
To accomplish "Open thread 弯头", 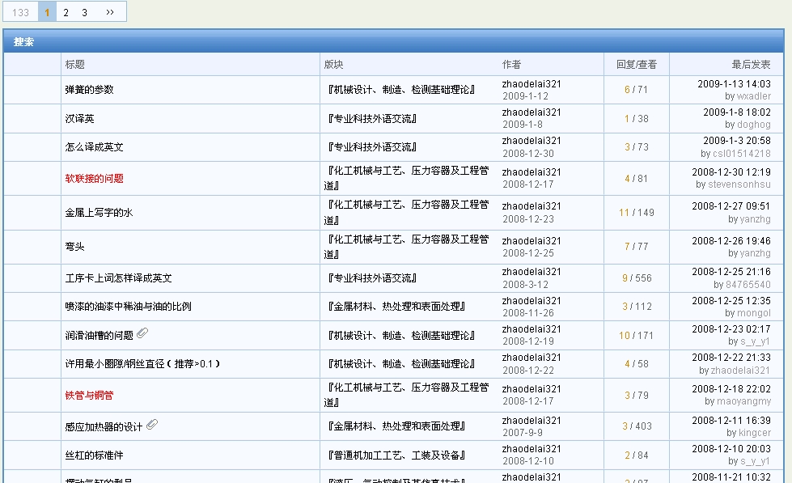I will [x=74, y=247].
